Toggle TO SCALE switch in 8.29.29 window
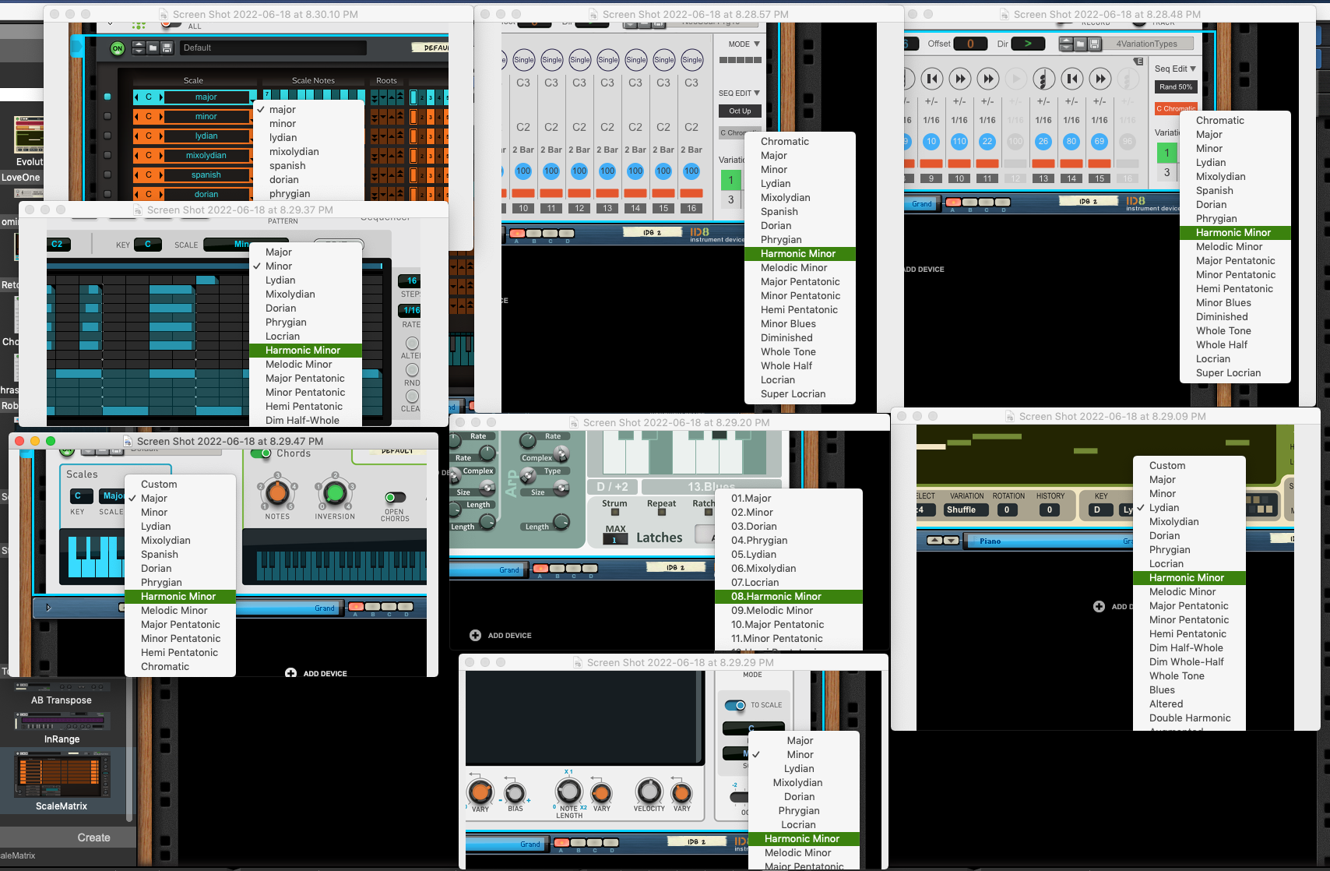 (735, 705)
